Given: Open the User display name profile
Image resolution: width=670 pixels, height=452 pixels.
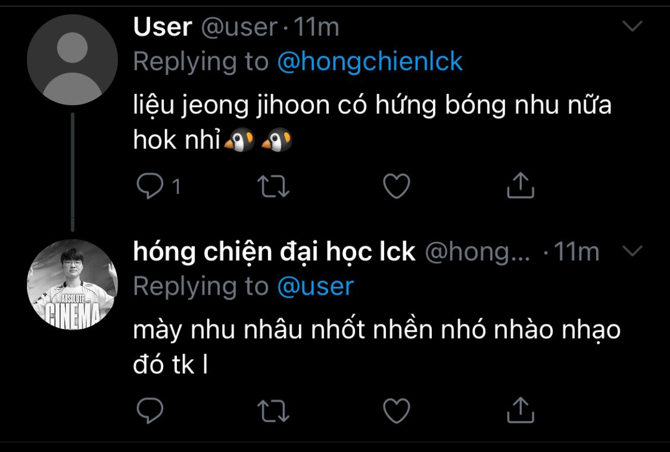Looking at the screenshot, I should [163, 27].
